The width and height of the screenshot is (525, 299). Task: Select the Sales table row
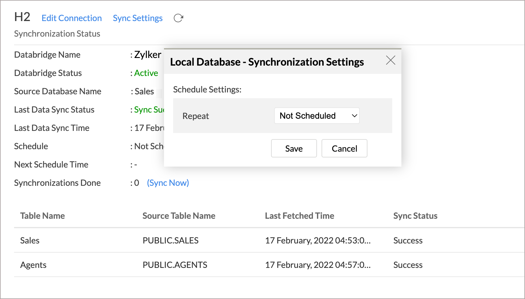(29, 240)
